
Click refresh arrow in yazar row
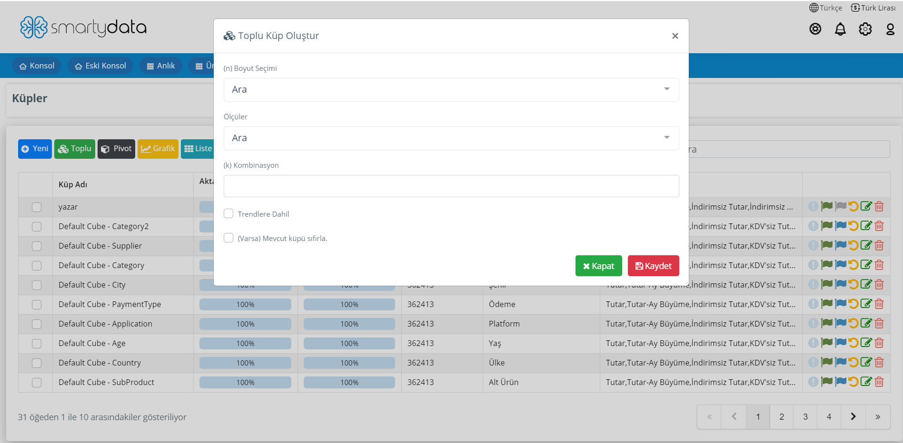coord(853,206)
